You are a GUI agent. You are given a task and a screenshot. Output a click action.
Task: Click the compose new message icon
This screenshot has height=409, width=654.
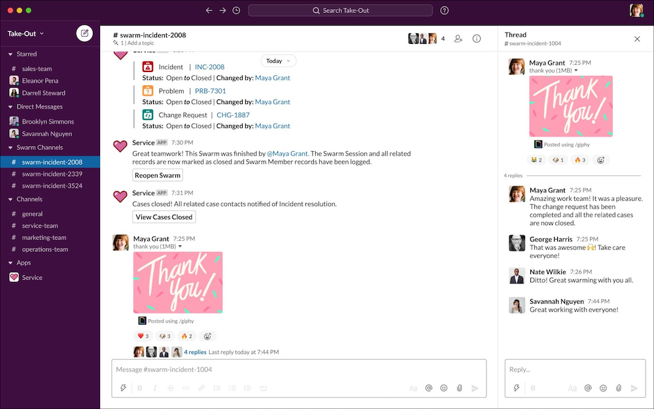84,33
